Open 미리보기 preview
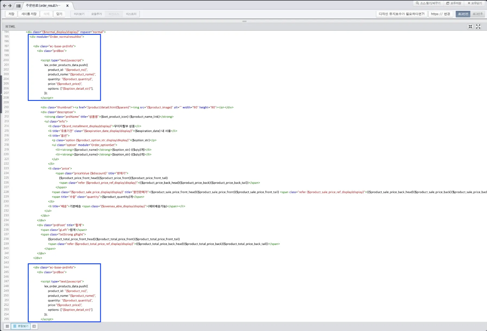This screenshot has height=331, width=487. [x=79, y=14]
